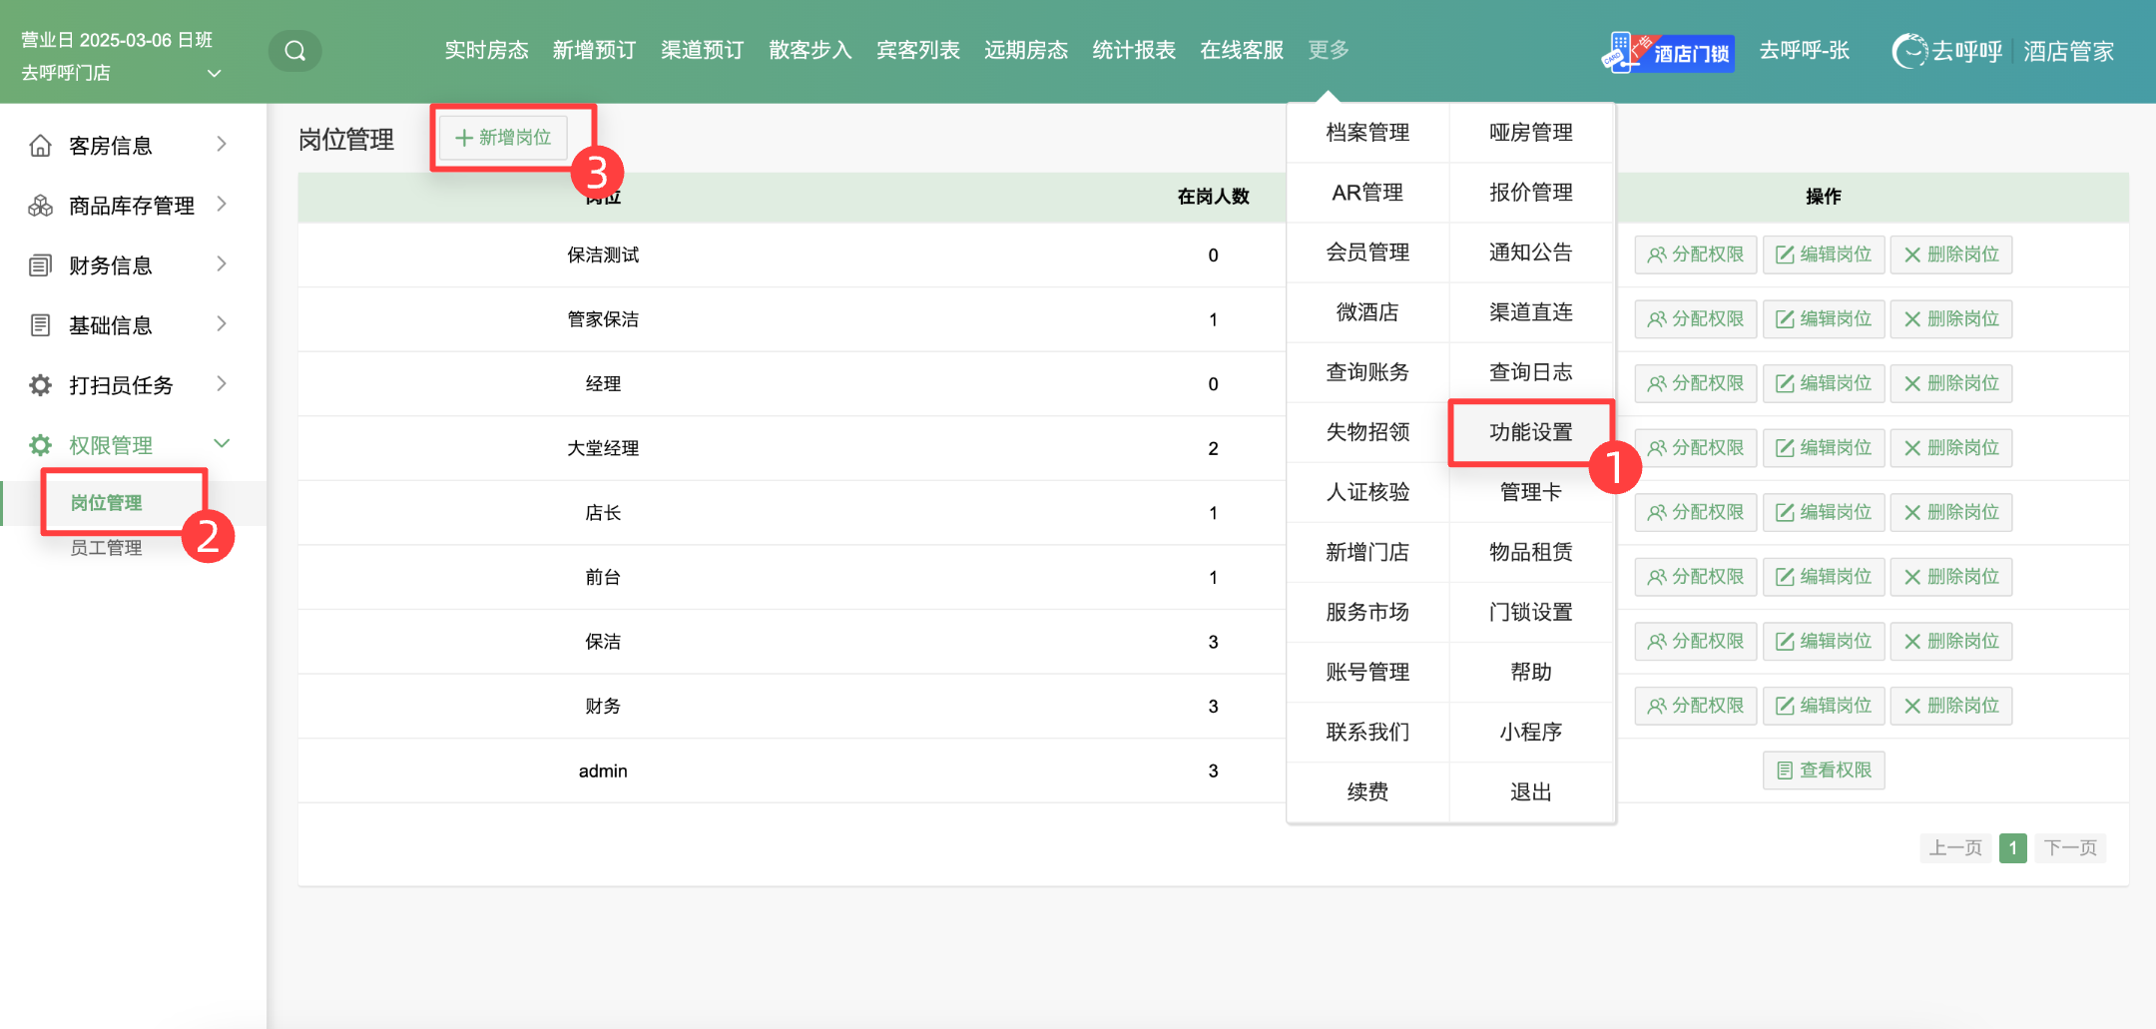
Task: Select 岗位管理 in the sidebar
Action: click(107, 503)
